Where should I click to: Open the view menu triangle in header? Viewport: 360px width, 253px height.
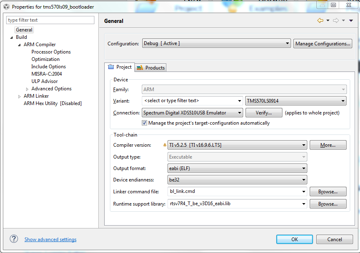tap(351, 21)
